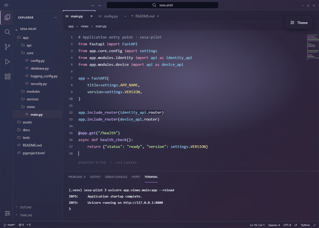
Task: Open README.md in the explorer tree
Action: tap(38, 145)
